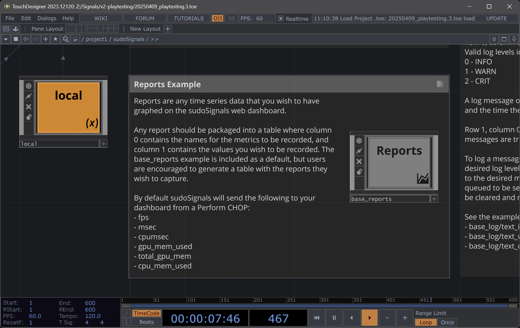This screenshot has height=328, width=520.
Task: Toggle viewer active flag on local node
Action: tap(28, 86)
